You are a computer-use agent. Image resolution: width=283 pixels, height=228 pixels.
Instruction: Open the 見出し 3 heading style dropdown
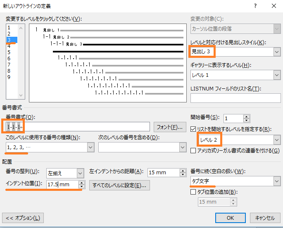point(277,52)
